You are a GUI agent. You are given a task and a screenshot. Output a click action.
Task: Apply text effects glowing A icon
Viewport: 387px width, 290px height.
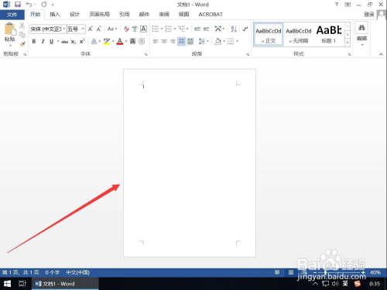[94, 42]
